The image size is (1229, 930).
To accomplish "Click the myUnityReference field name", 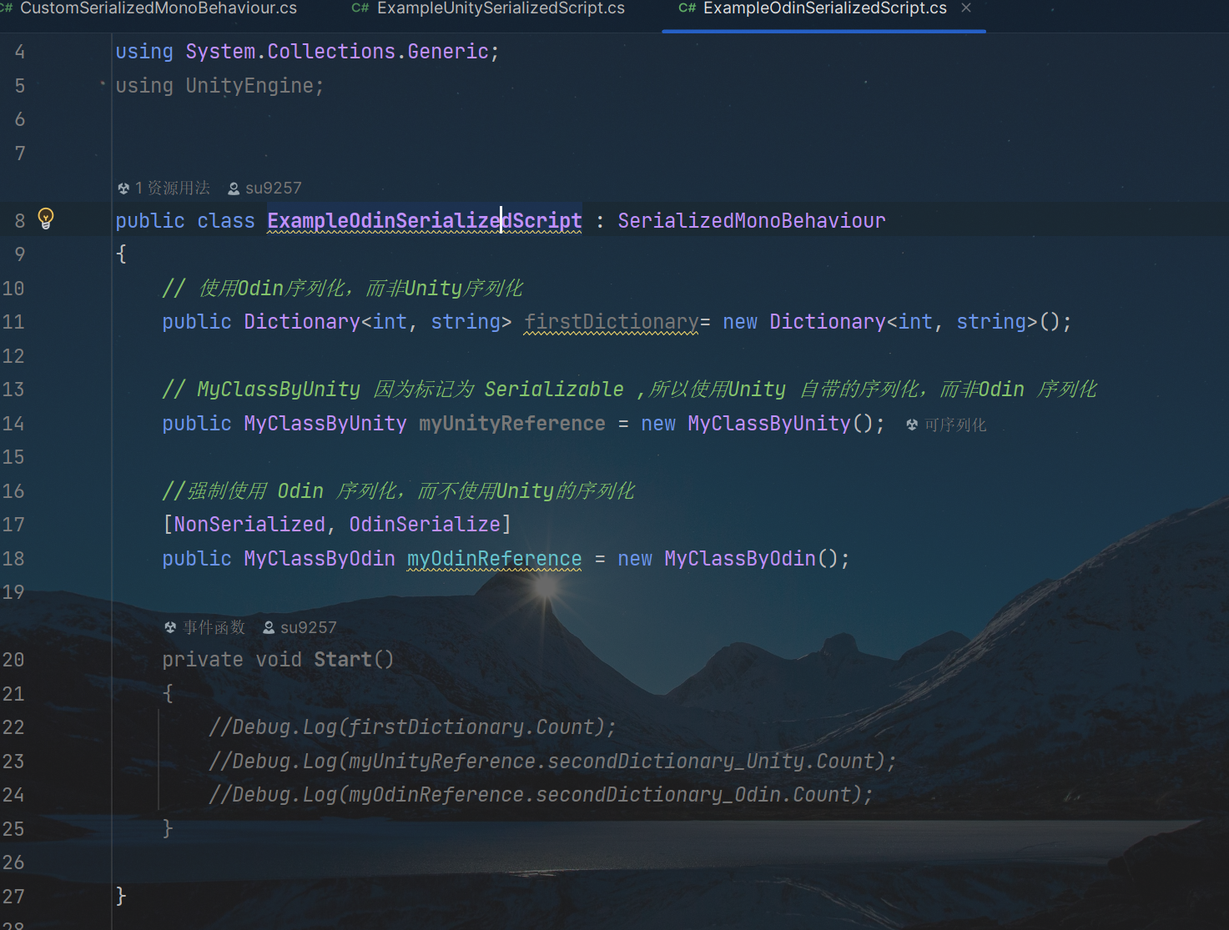I will [512, 424].
